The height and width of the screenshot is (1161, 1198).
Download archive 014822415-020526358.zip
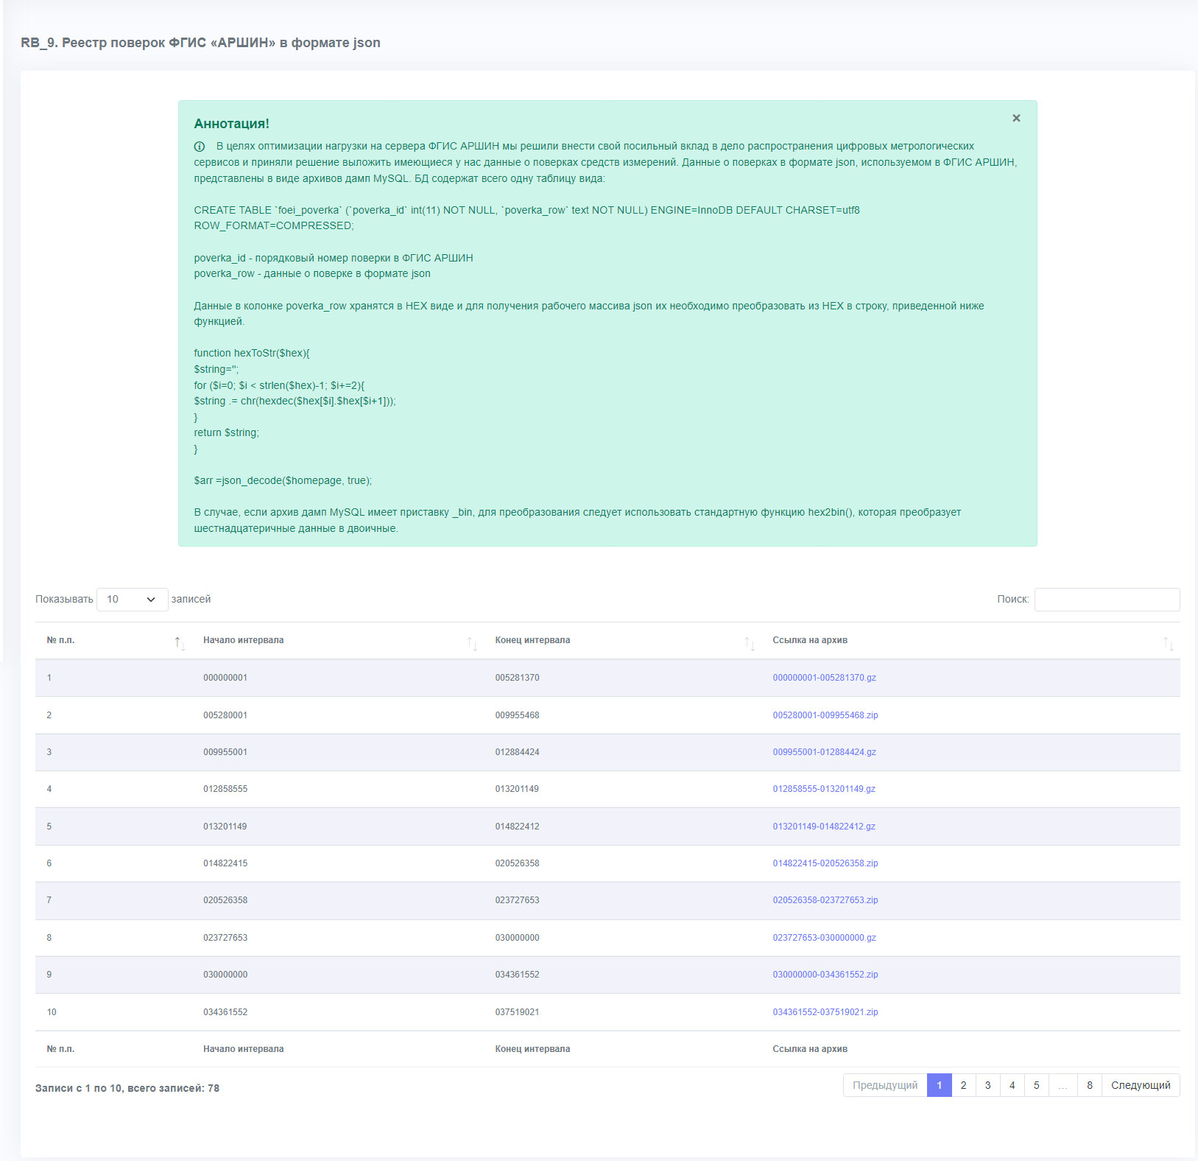825,863
